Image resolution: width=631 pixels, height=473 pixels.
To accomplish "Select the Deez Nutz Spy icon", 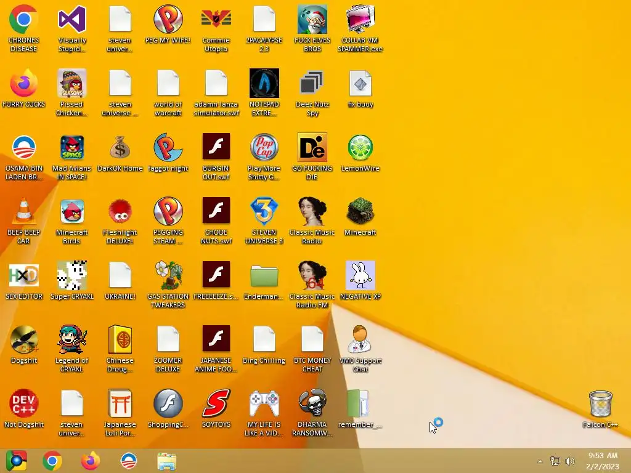I will [x=312, y=83].
